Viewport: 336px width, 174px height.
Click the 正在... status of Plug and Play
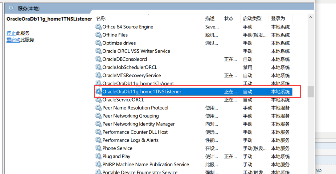(231, 156)
